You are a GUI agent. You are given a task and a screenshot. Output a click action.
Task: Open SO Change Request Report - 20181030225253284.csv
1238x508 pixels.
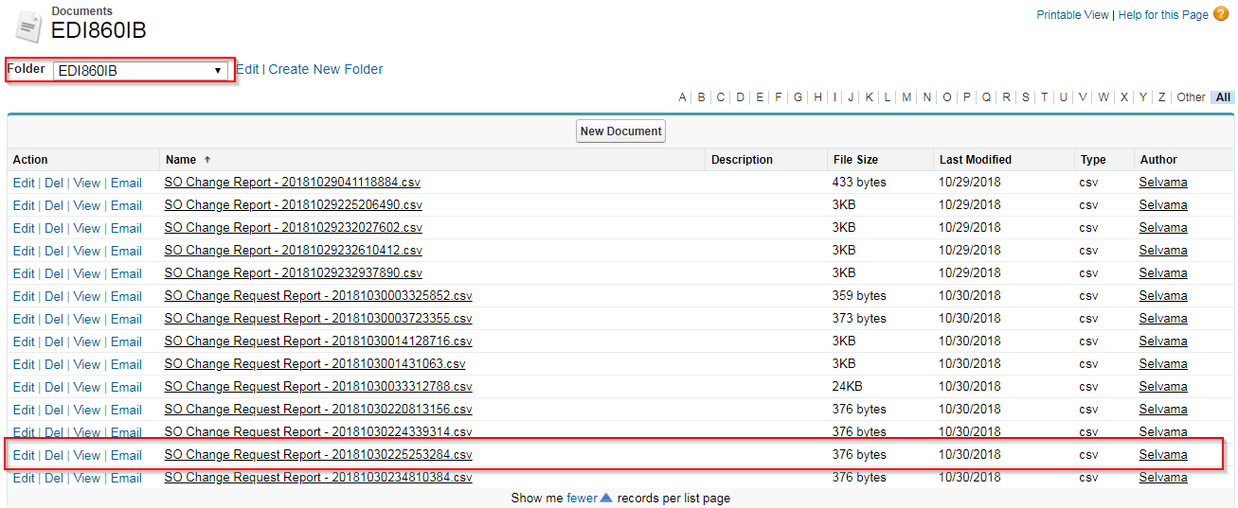[x=318, y=454]
